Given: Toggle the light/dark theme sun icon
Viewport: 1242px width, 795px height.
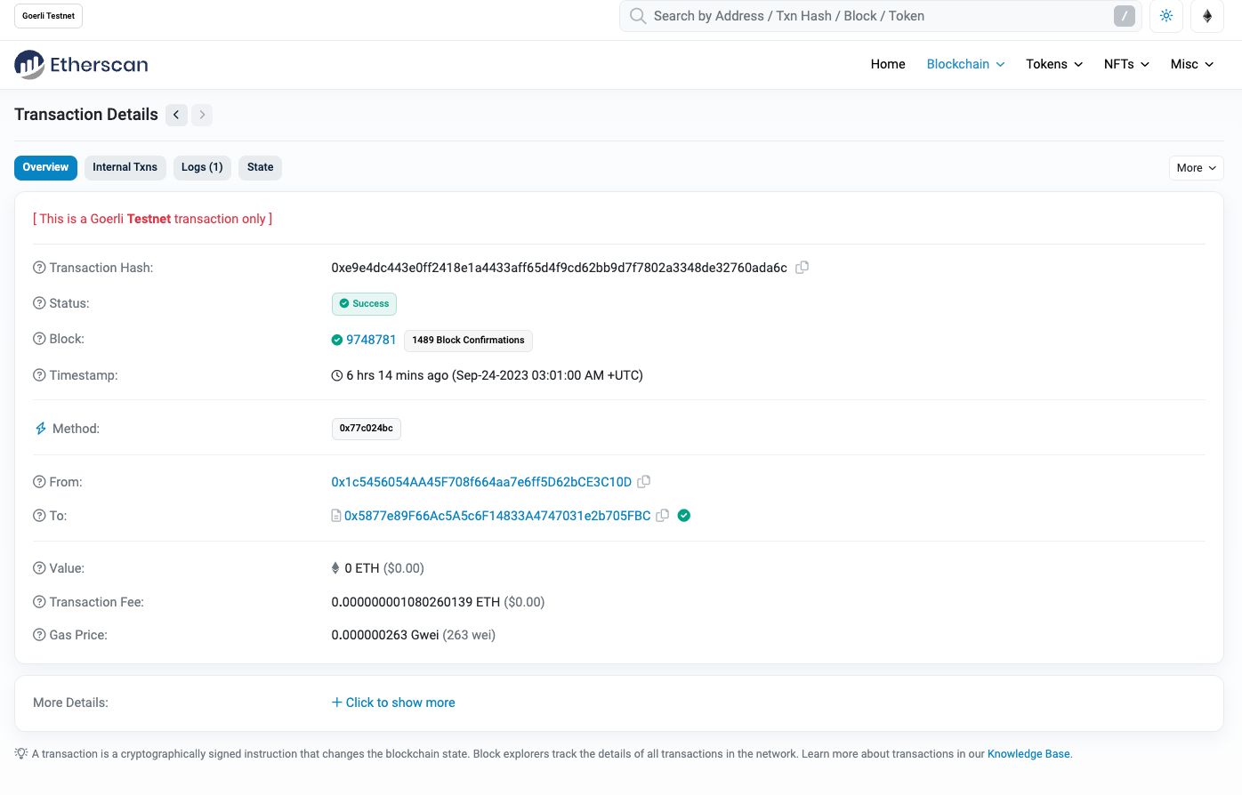Looking at the screenshot, I should click(x=1166, y=16).
